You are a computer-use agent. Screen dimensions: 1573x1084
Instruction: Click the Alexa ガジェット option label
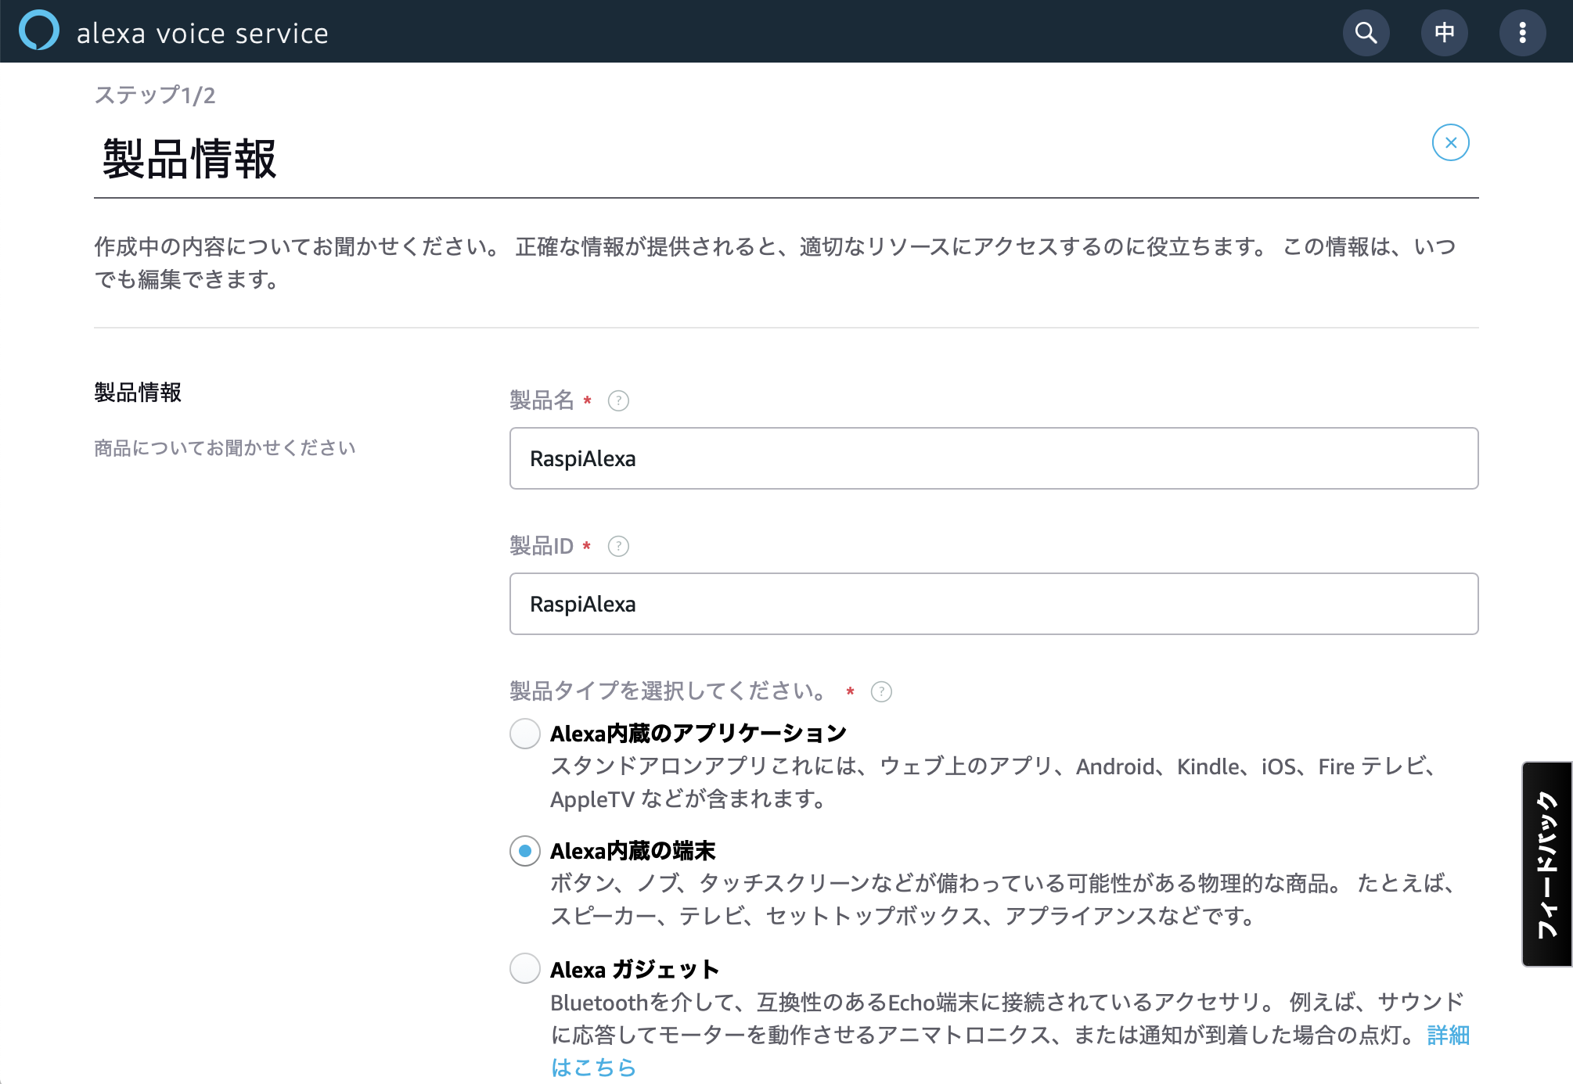(x=635, y=969)
